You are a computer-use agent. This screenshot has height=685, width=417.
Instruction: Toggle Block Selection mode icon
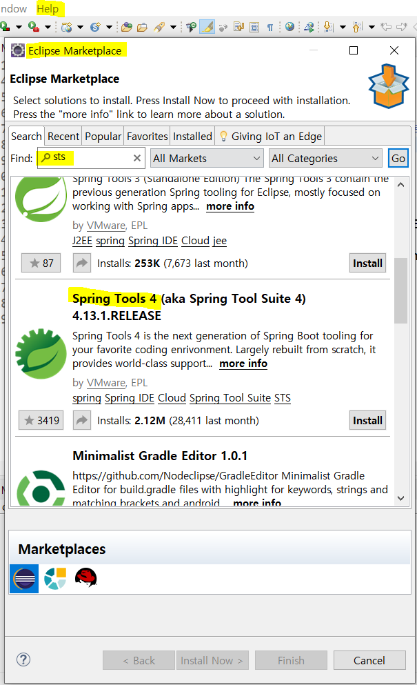click(254, 27)
